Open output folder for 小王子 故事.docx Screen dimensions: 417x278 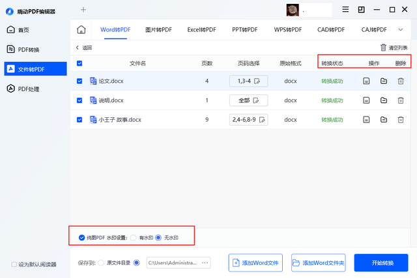pyautogui.click(x=384, y=120)
